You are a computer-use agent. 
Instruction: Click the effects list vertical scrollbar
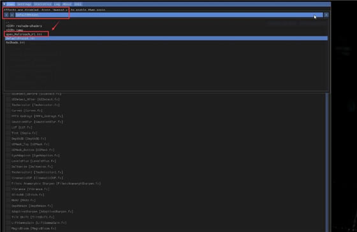click(327, 162)
